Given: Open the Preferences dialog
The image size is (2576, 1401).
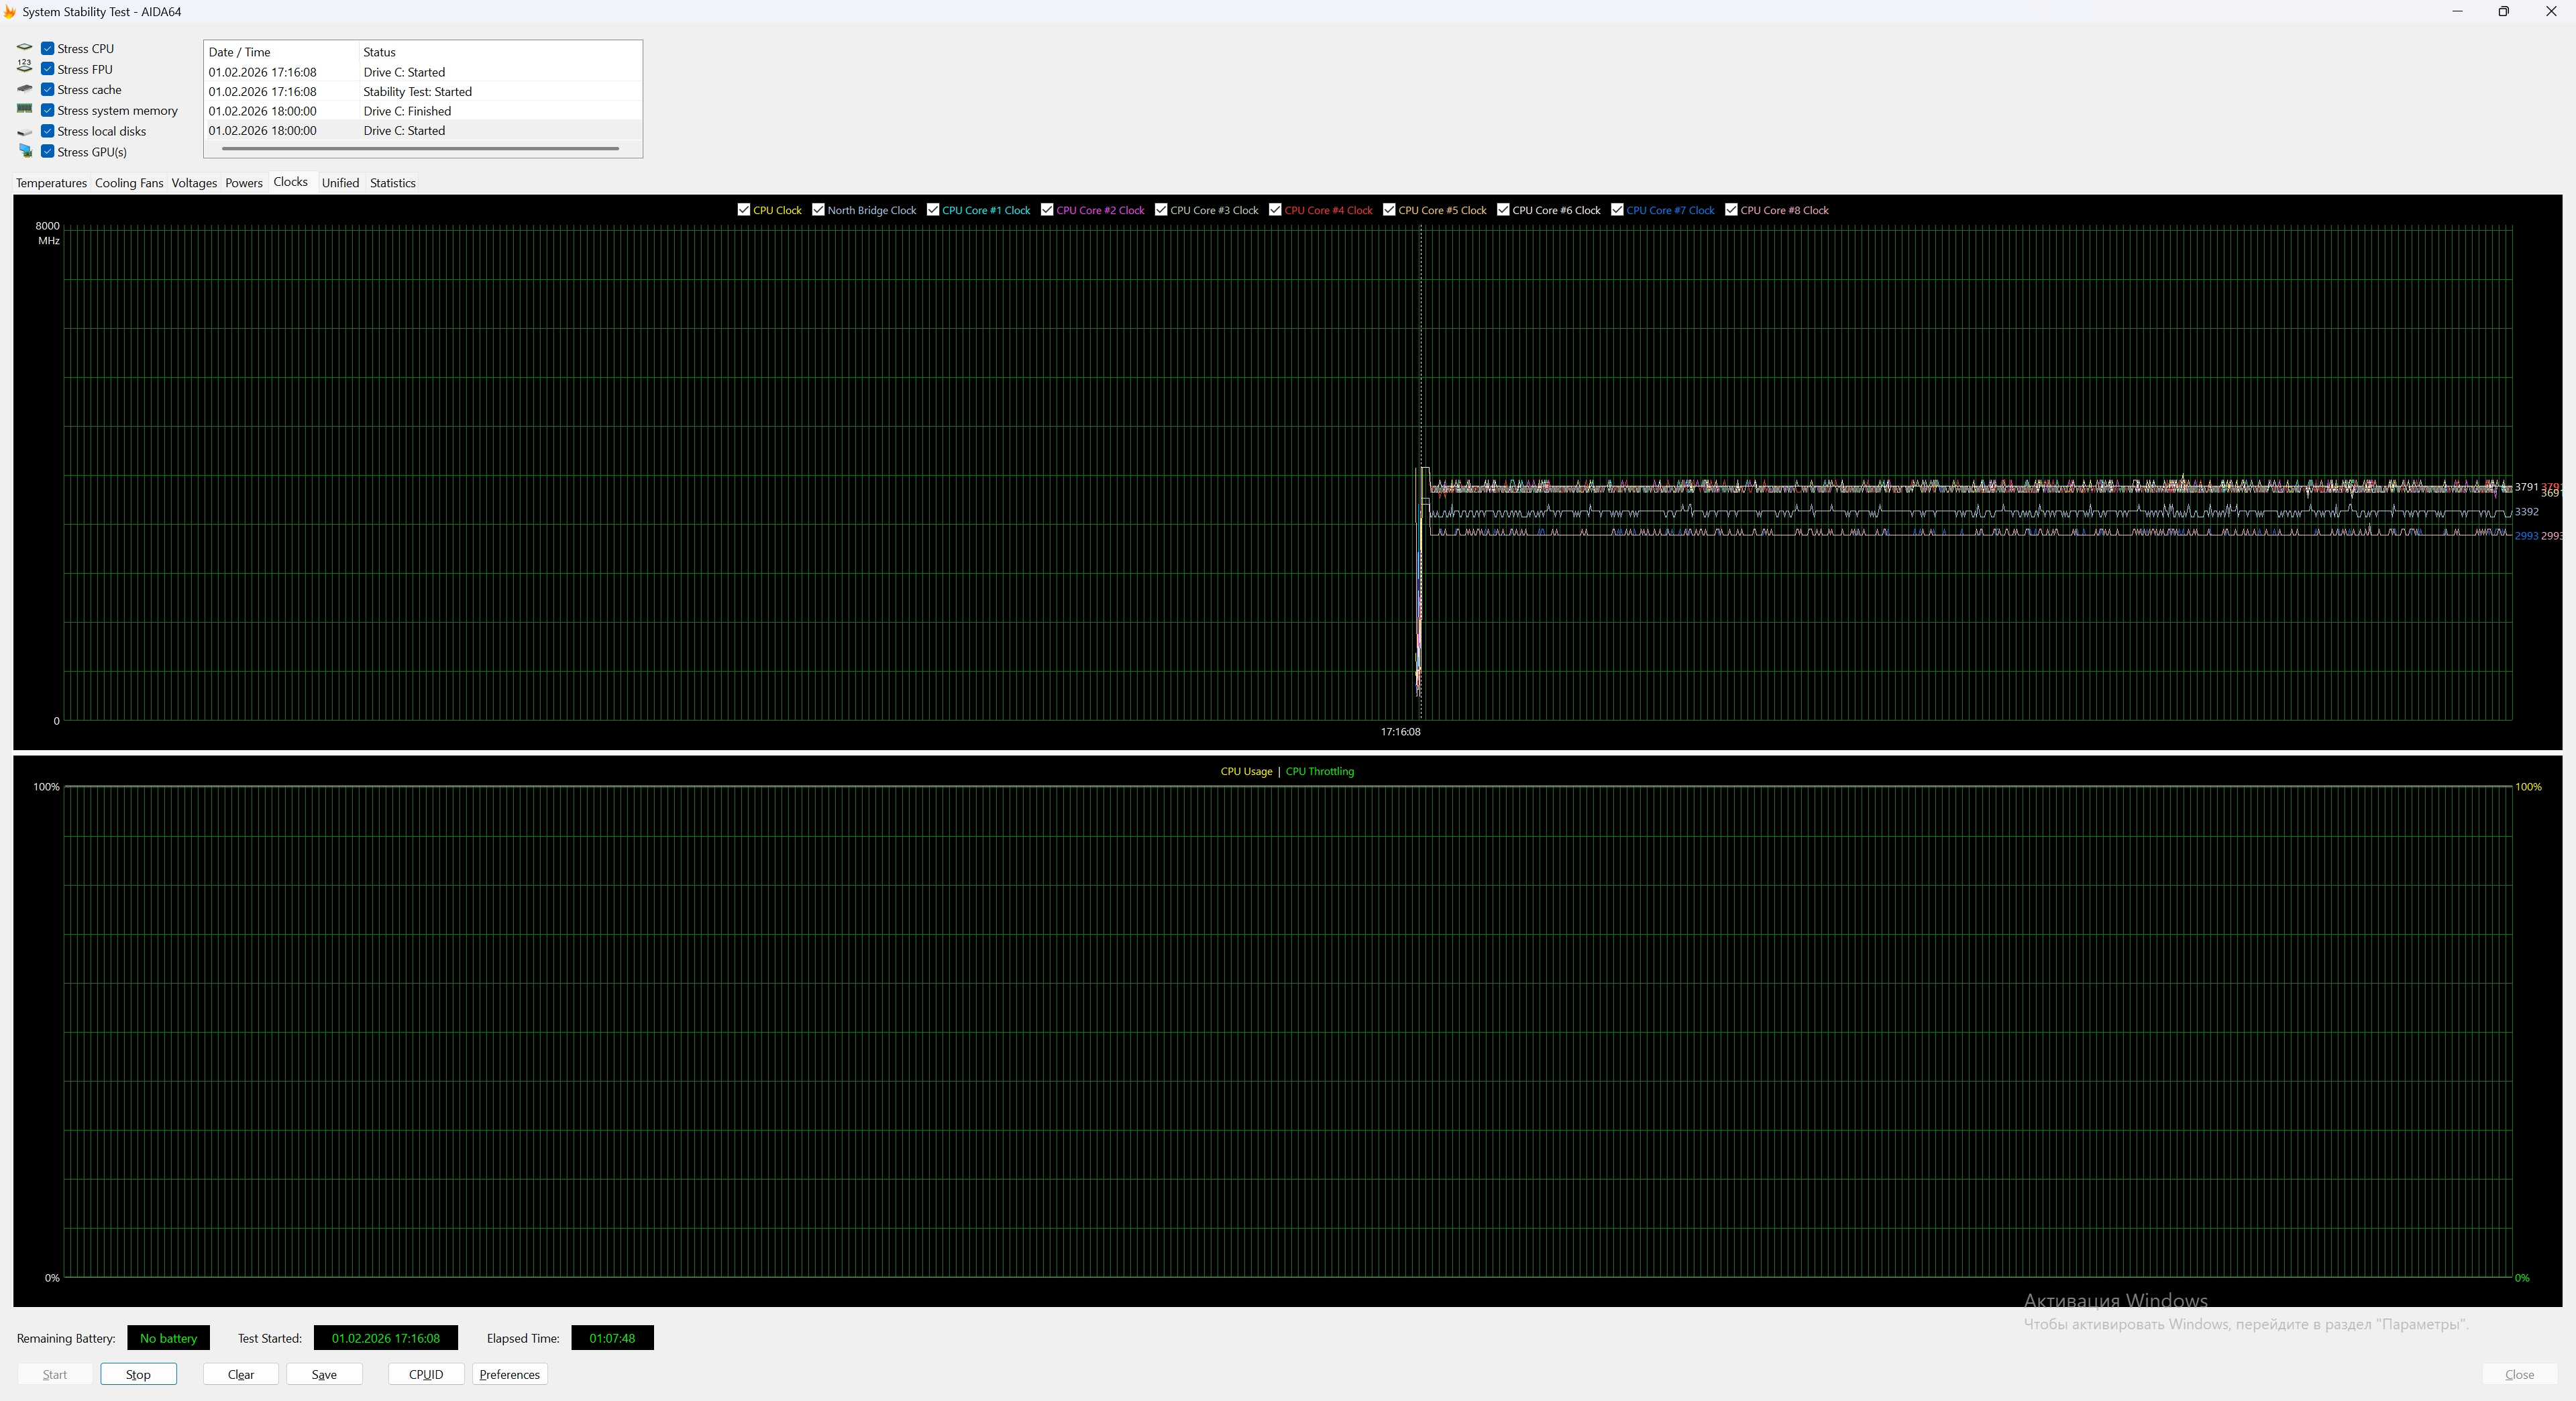Looking at the screenshot, I should (509, 1374).
